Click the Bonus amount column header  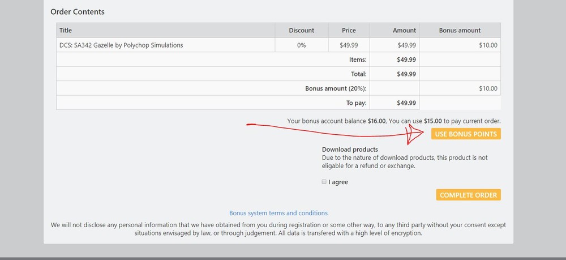(460, 31)
